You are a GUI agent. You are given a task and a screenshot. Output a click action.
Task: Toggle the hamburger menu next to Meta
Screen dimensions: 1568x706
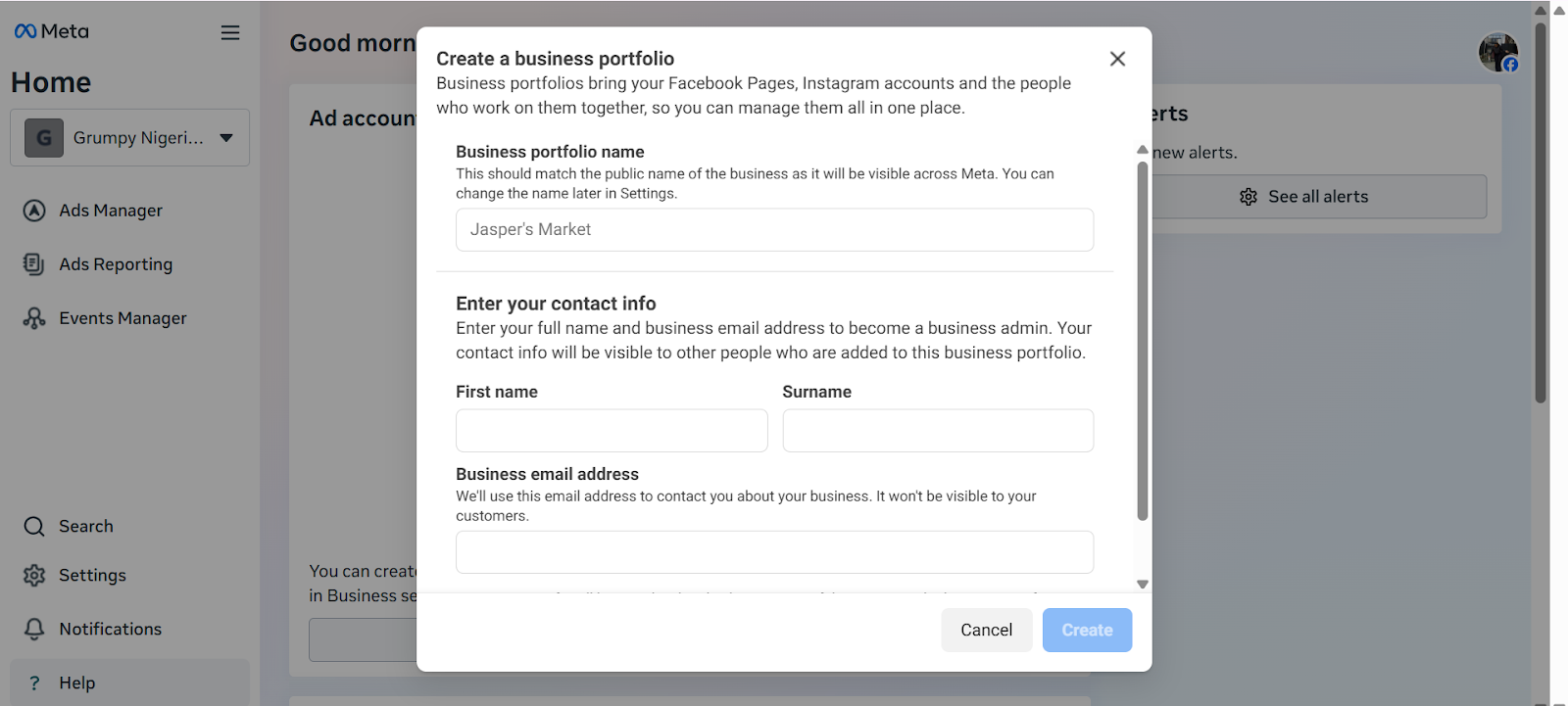230,32
